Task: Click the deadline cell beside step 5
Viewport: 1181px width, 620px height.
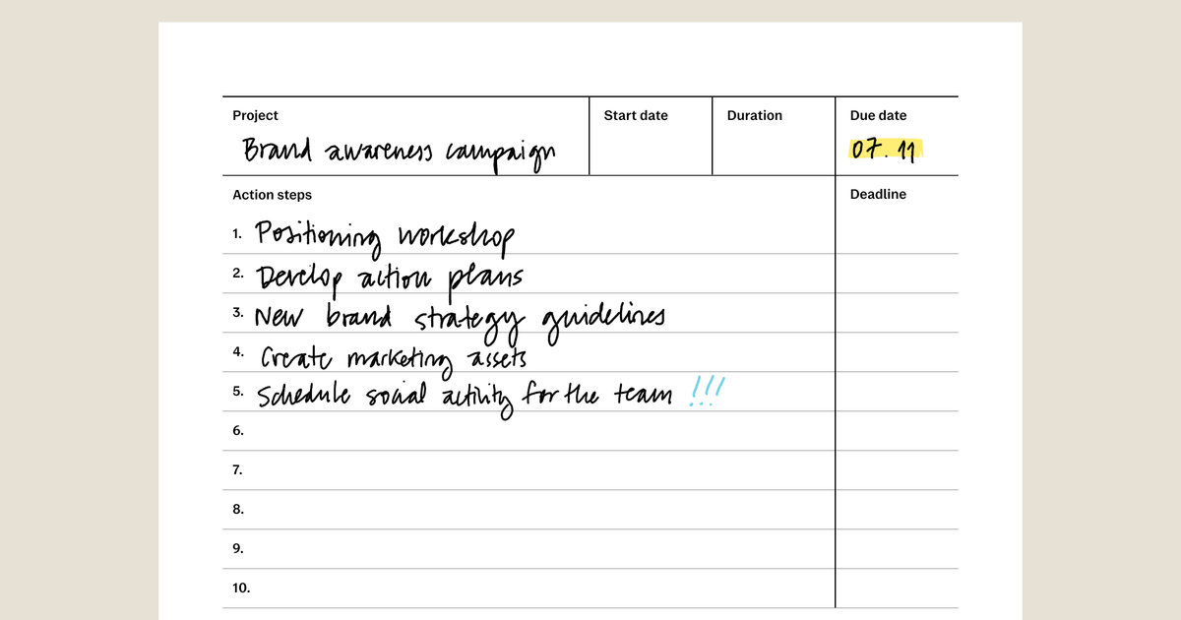Action: (x=896, y=392)
